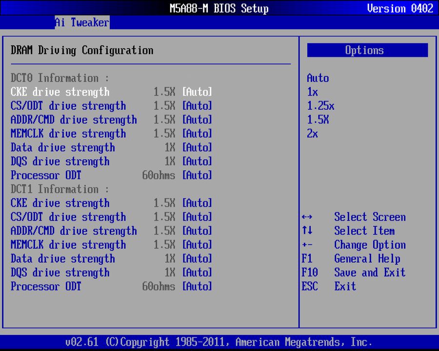Screen dimensions: 439x351
Task: Click DCT1 MEMCLK drive strength label
Action: click(x=68, y=245)
